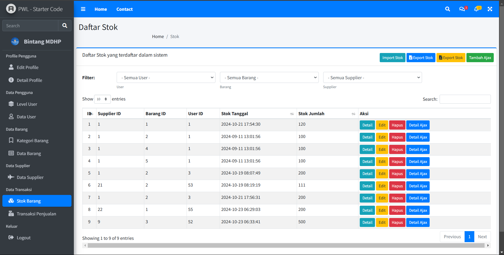Click the Import Stok button

[393, 58]
